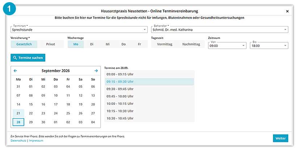Toggle the Mo weekday filter
Image resolution: width=298 pixels, height=150 pixels.
[x=76, y=44]
